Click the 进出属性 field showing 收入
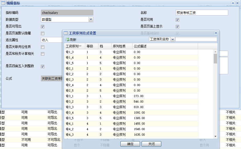Image resolution: width=241 pixels, height=149 pixels. coord(52,40)
